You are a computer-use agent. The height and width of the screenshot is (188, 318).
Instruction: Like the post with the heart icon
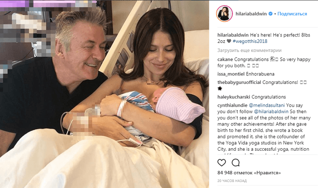pyautogui.click(x=221, y=163)
